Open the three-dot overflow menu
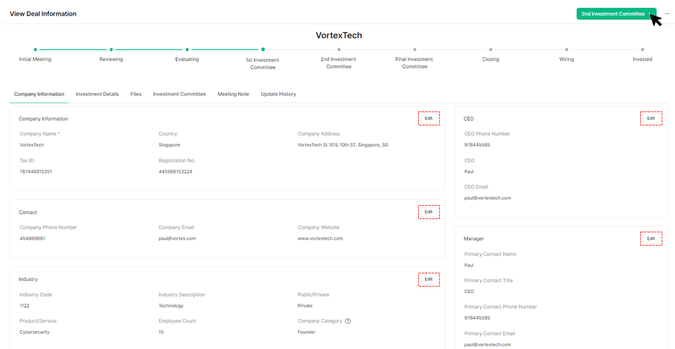The image size is (675, 349). (666, 13)
